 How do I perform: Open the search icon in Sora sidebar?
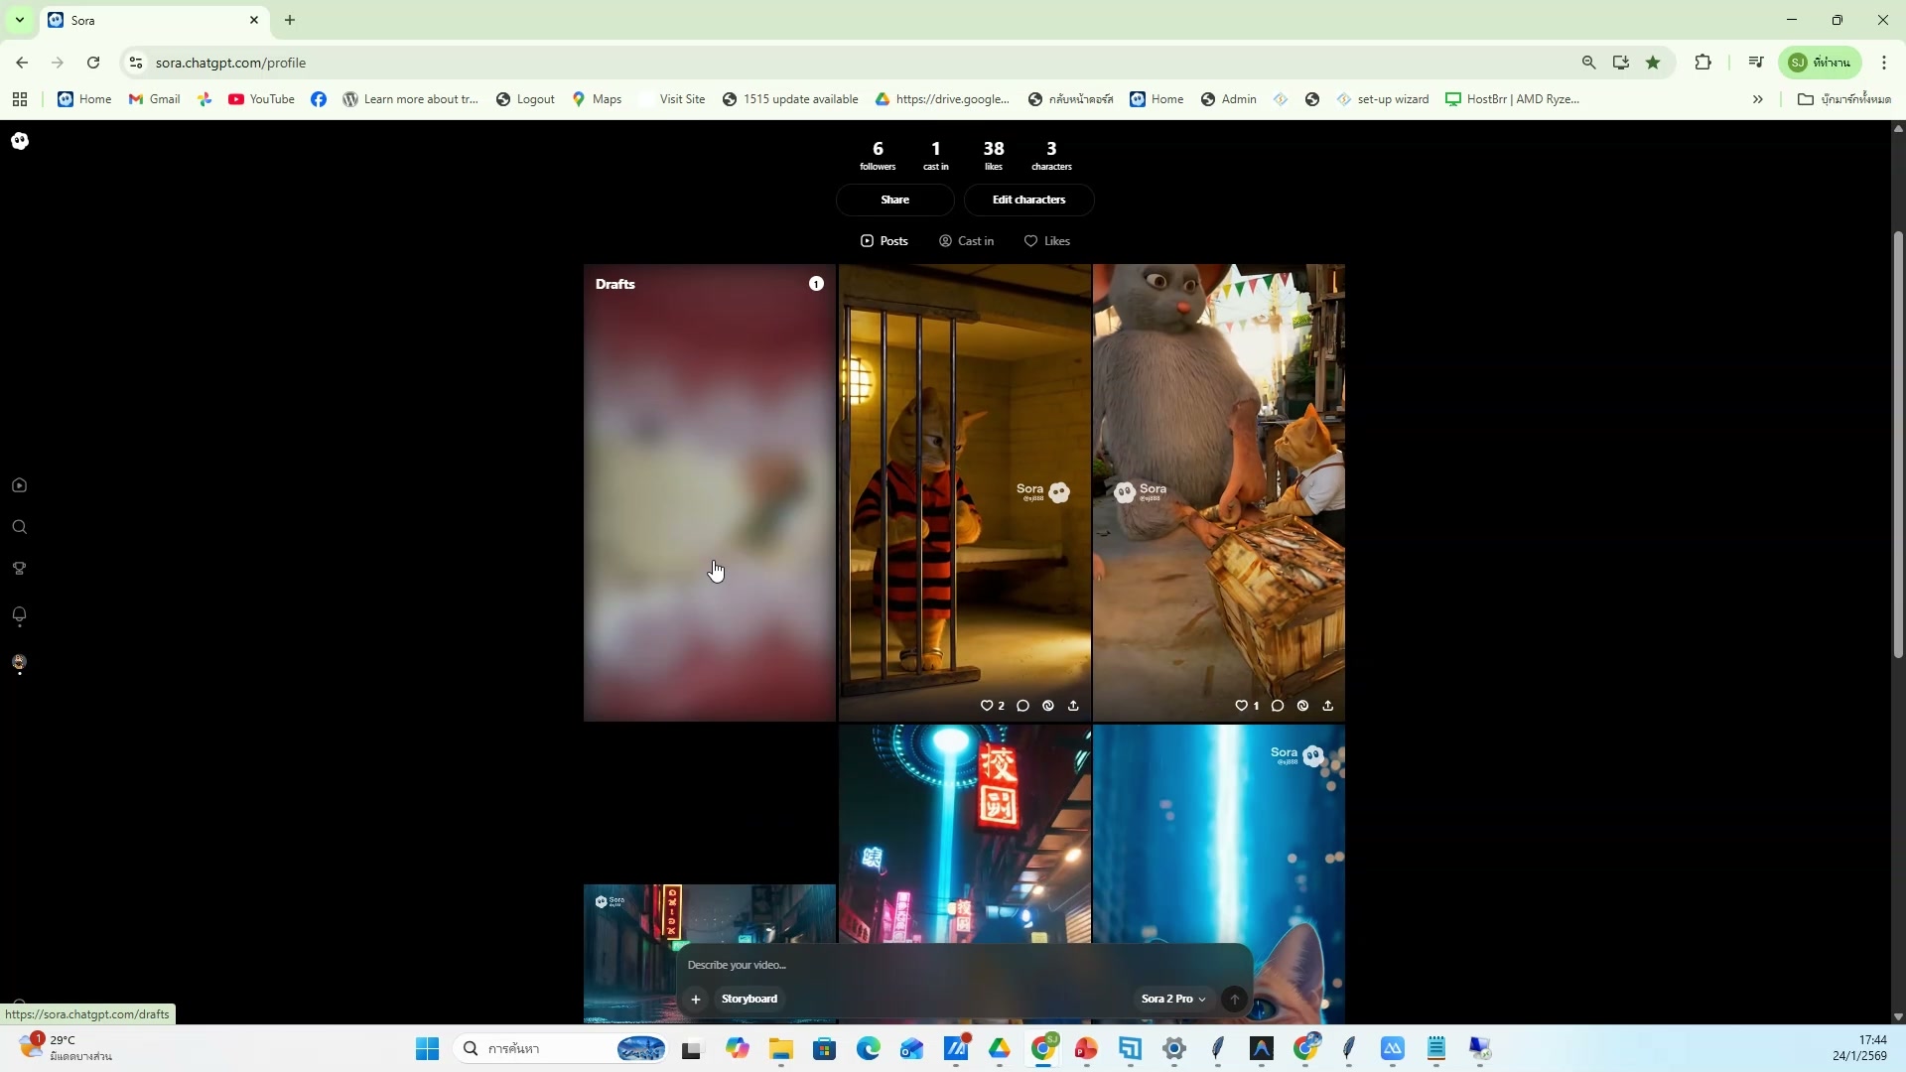[x=19, y=527]
